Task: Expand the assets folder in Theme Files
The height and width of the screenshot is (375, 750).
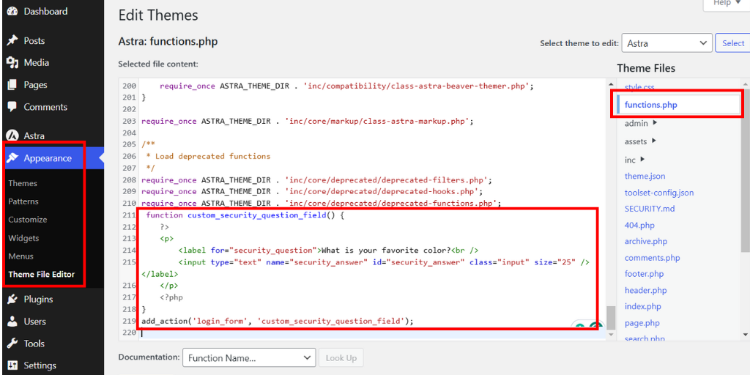Action: coord(641,141)
